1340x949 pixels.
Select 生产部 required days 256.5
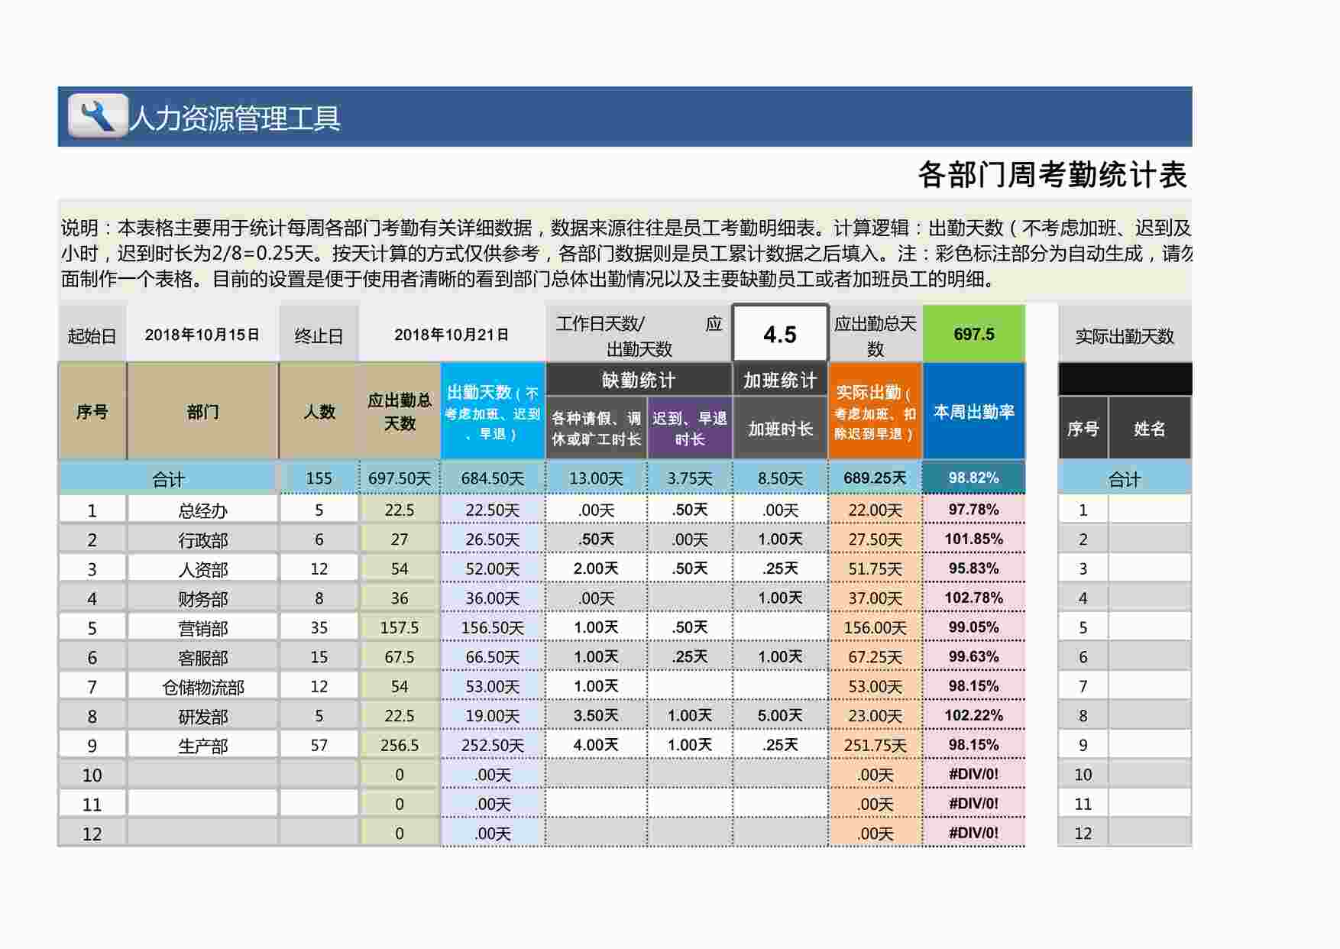[x=400, y=745]
